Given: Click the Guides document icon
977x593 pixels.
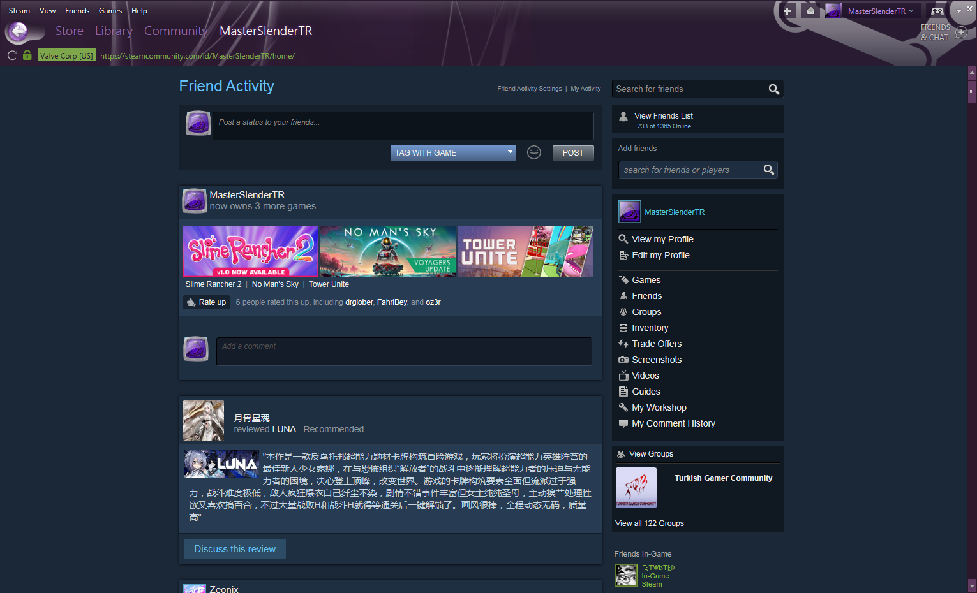Looking at the screenshot, I should (623, 392).
